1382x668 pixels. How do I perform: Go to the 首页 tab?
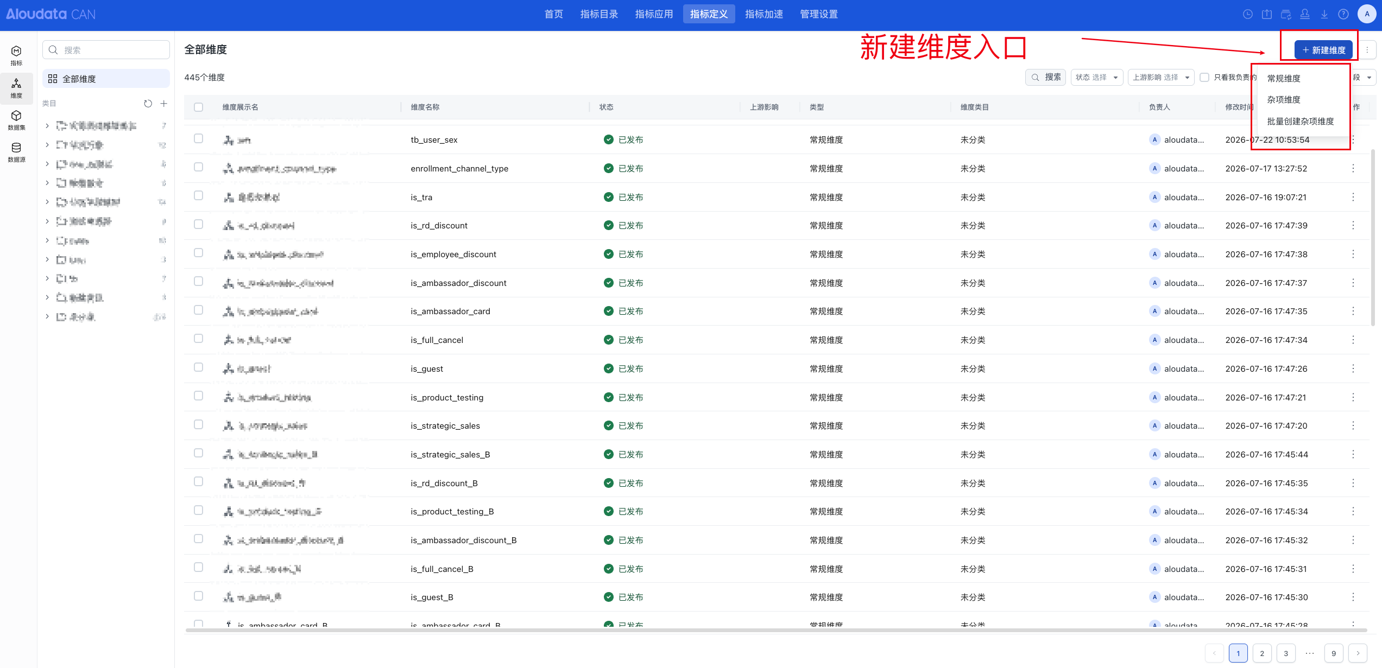point(554,14)
